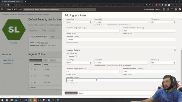
Task: Open the IP Protocol UDP dropdown
Action: point(163,22)
